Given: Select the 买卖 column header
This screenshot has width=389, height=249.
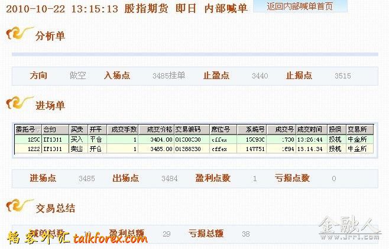Looking at the screenshot, I should coord(79,129).
